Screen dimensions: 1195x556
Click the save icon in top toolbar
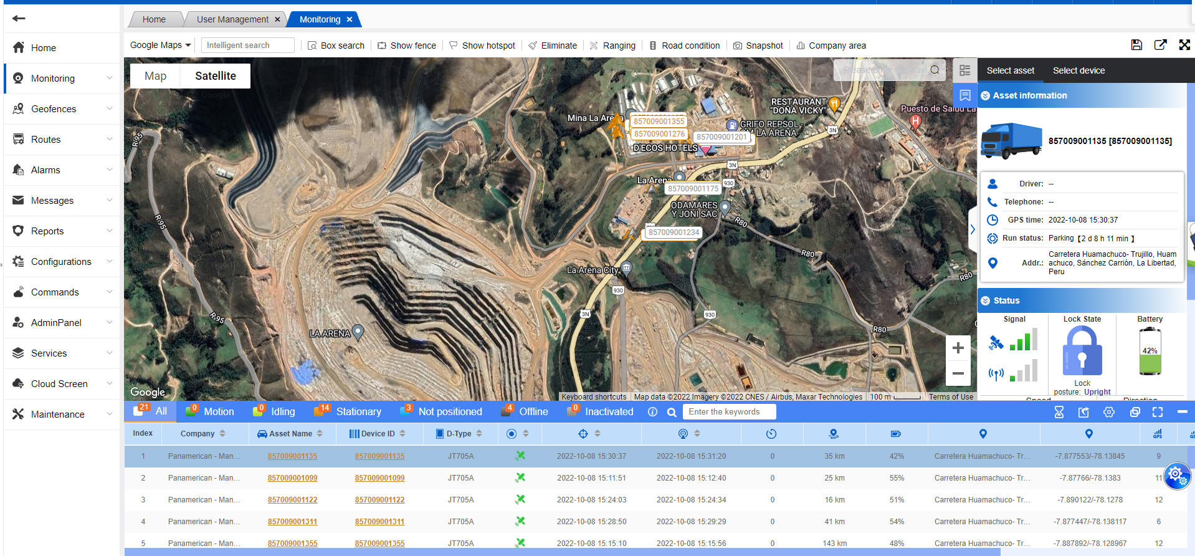point(1136,45)
